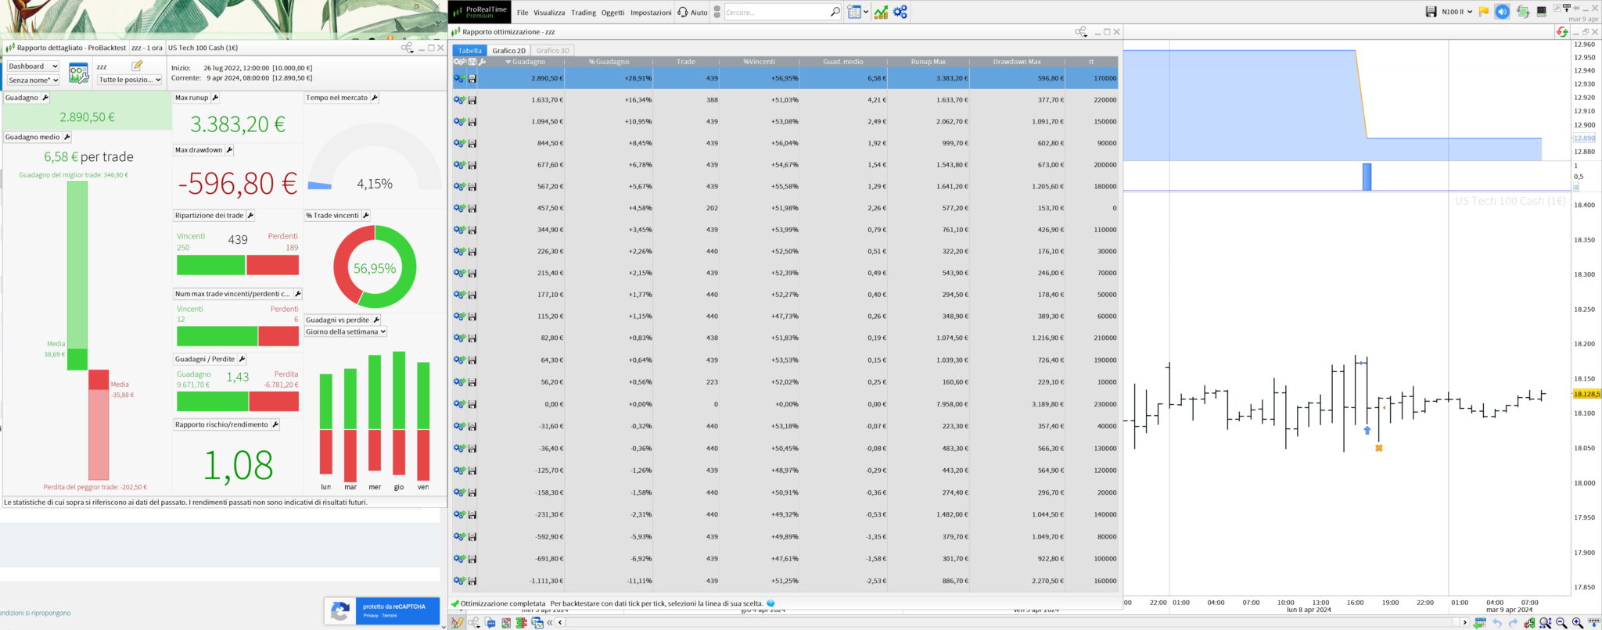
Task: Open the Dashboard dropdown
Action: (x=33, y=66)
